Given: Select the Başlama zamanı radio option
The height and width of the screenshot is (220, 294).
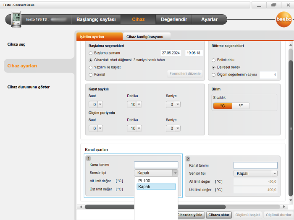Looking at the screenshot, I should click(91, 53).
